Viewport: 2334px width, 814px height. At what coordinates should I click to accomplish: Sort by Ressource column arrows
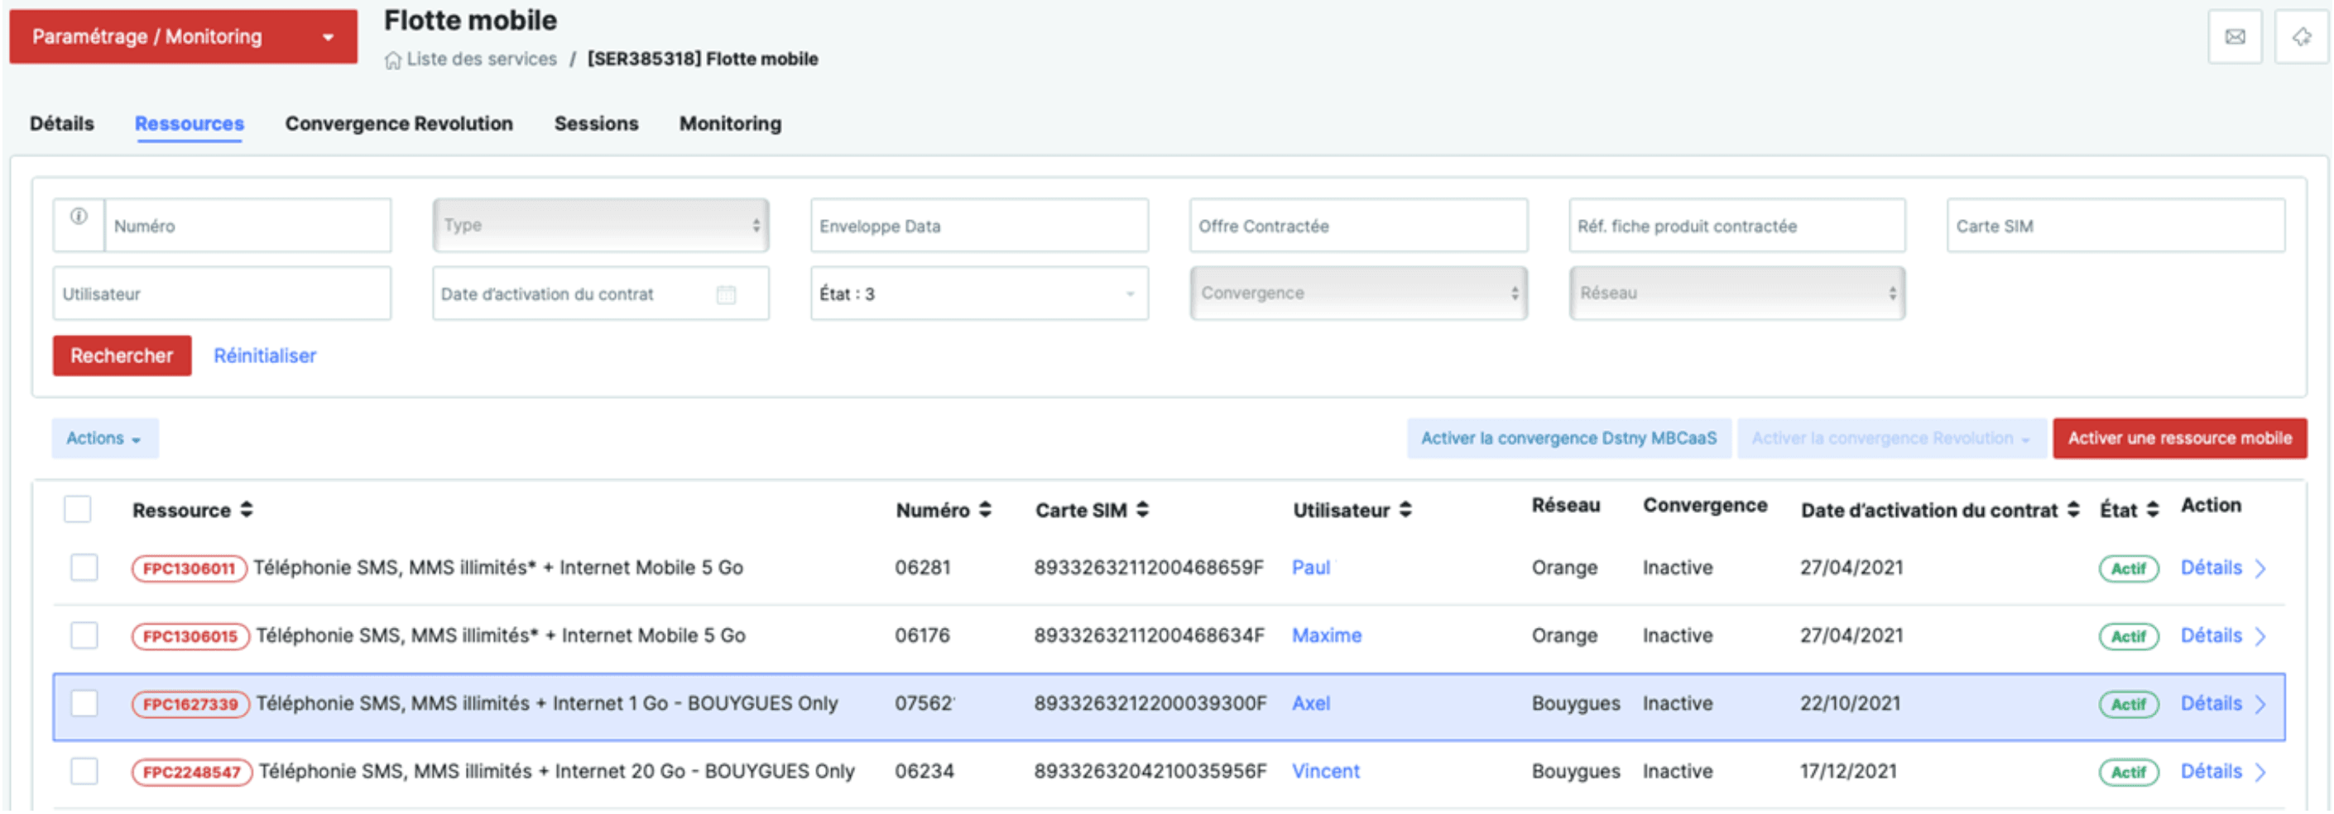pos(247,510)
